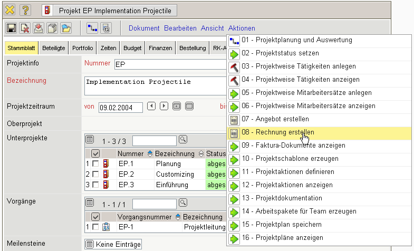Click the project structure diagram toolbar icon

coord(92,28)
